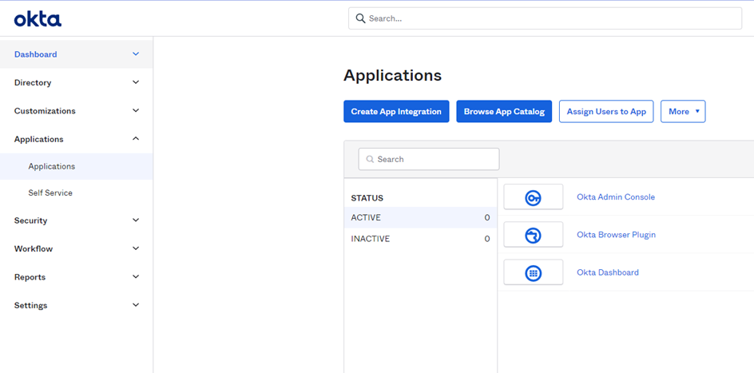Viewport: 754px width, 373px height.
Task: Expand the Dashboard menu chevron
Action: point(136,54)
